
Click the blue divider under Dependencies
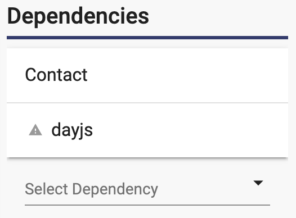[x=147, y=38]
